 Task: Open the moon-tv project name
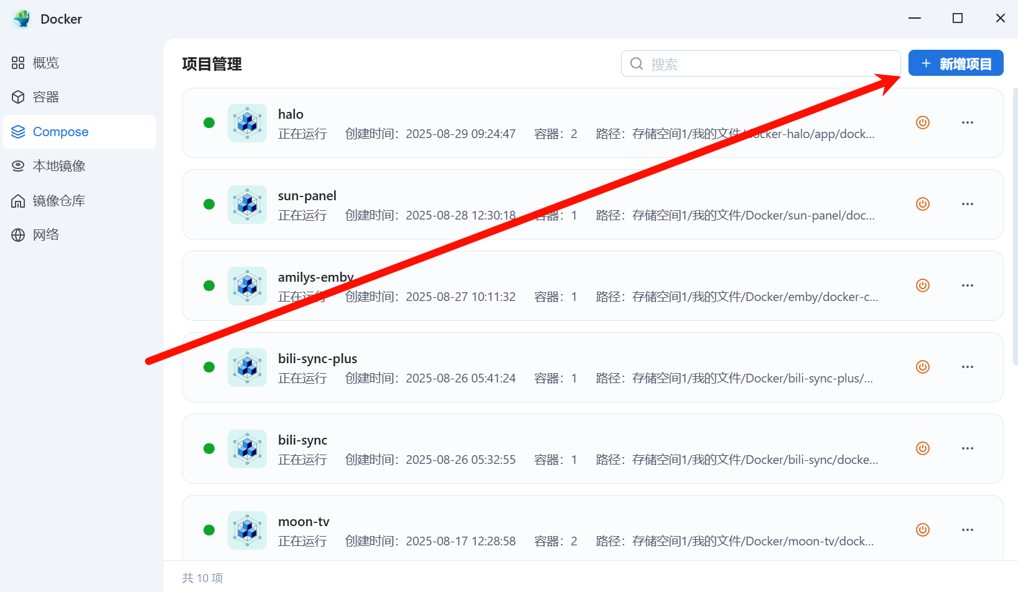click(304, 522)
